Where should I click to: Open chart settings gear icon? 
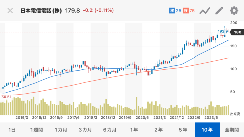[x=234, y=11]
